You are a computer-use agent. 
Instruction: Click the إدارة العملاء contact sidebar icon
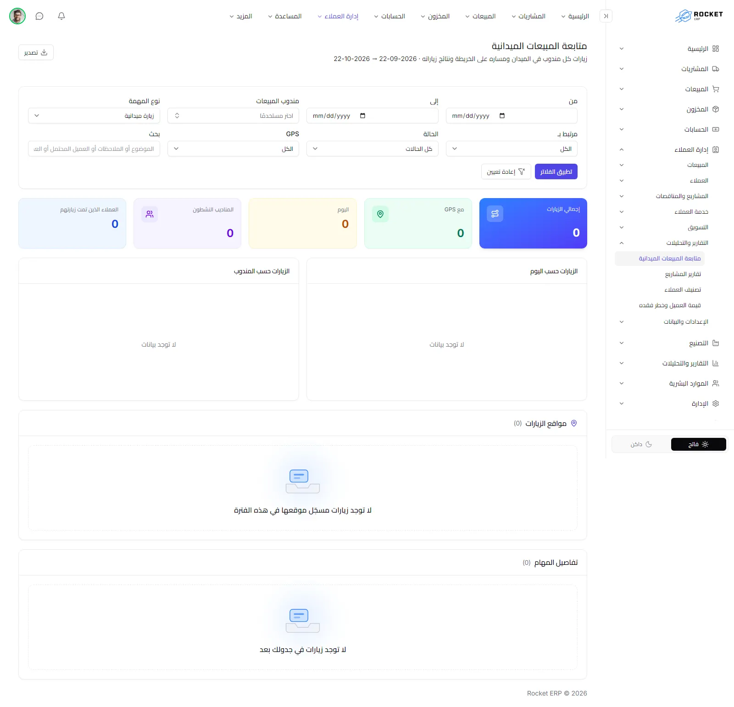(716, 149)
